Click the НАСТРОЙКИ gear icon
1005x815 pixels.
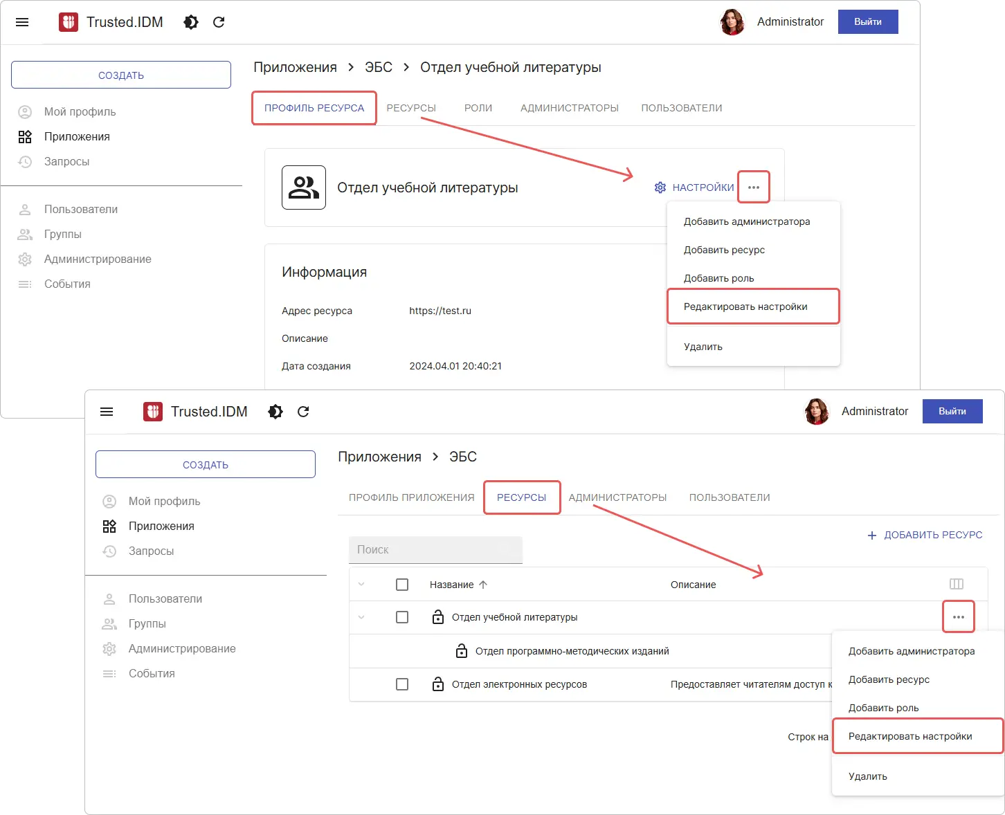point(660,187)
